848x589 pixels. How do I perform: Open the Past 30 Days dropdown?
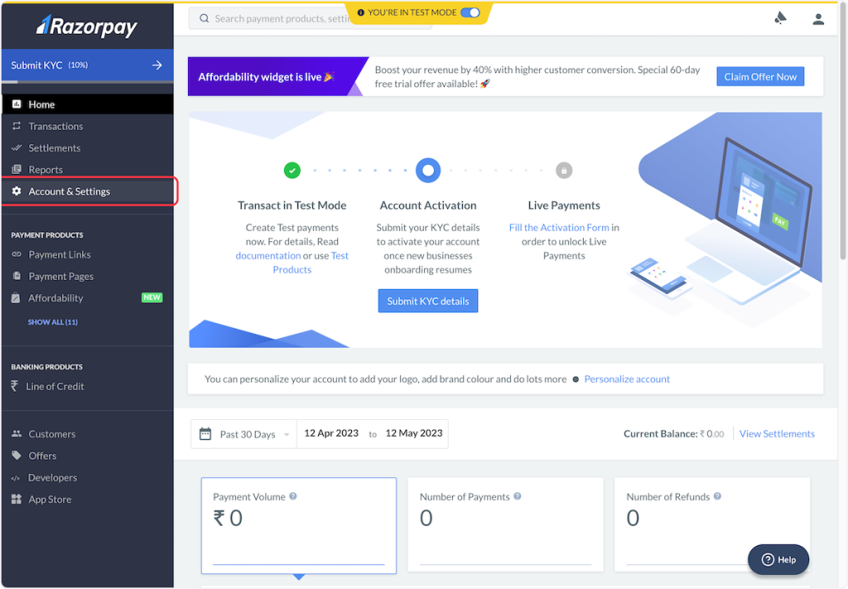[244, 434]
